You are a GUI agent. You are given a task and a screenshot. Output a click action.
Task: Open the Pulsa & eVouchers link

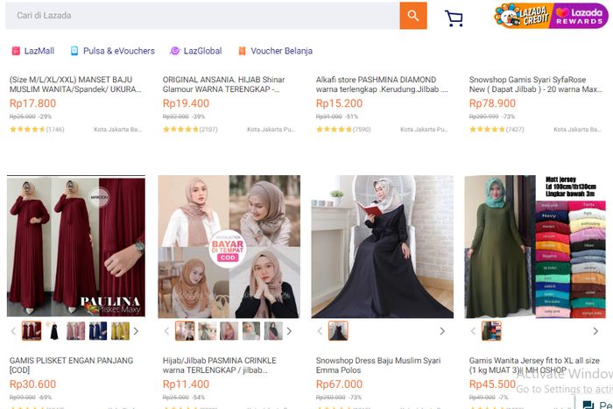pos(113,51)
